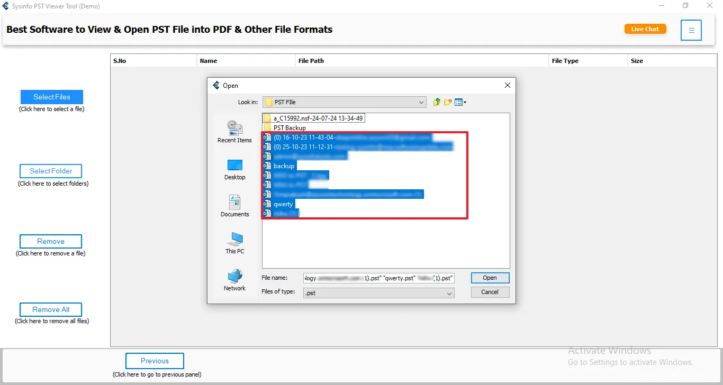Go to Documents in the places sidebar
This screenshot has width=723, height=385.
[234, 206]
